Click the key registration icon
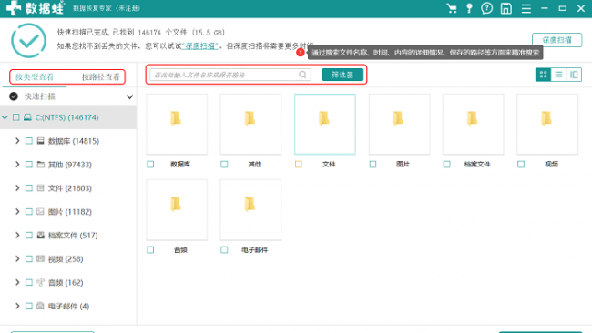The height and width of the screenshot is (333, 592). pos(469,8)
